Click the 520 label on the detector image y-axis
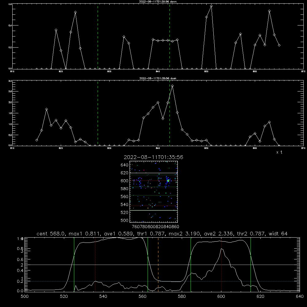The height and width of the screenshot is (307, 307). pyautogui.click(x=125, y=212)
